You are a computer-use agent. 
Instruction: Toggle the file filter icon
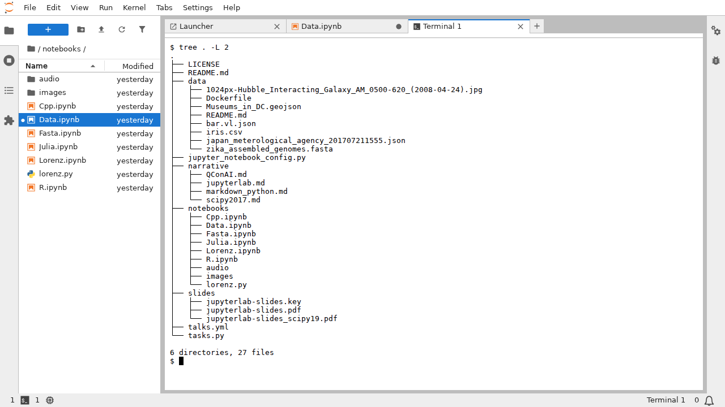pos(142,29)
